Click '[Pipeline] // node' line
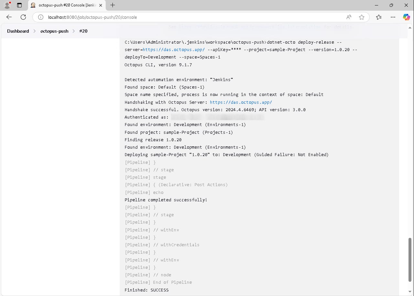The height and width of the screenshot is (296, 414). pyautogui.click(x=148, y=275)
